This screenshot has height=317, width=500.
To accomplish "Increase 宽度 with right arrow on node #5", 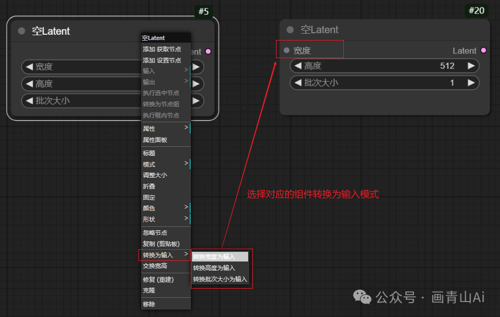I will (196, 67).
